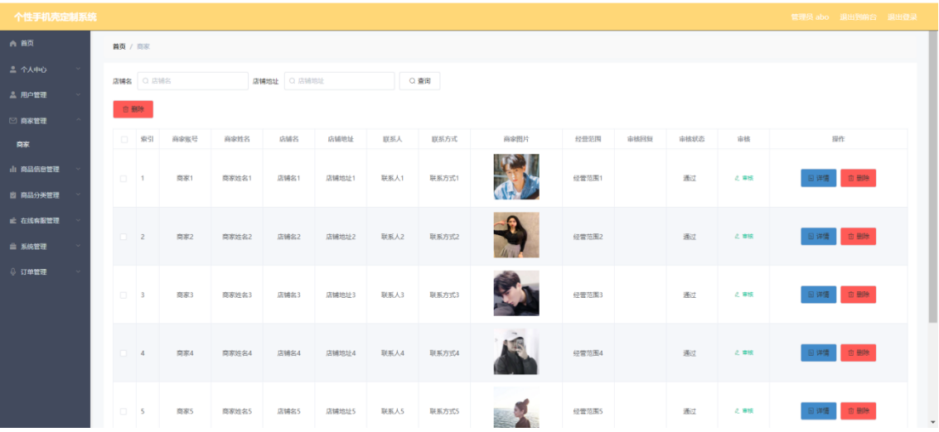
Task: Click the 审核 edit icon for 商家3
Action: 737,295
